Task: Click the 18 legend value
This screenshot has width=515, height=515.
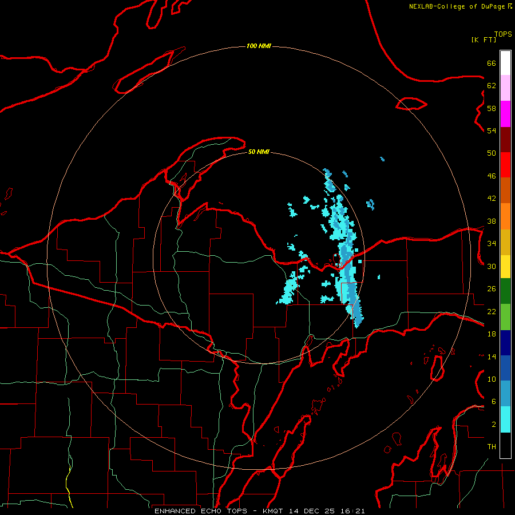Action: 492,334
